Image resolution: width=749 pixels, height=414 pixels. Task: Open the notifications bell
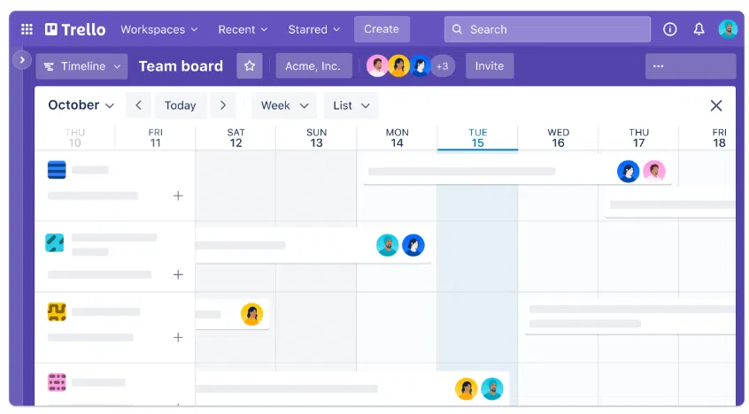click(x=699, y=29)
